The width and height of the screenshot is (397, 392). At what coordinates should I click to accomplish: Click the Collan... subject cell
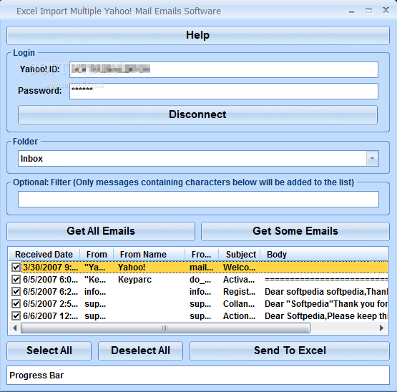coord(239,304)
